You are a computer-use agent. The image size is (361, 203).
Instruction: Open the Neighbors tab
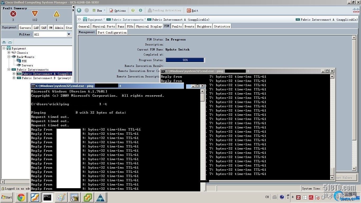[204, 26]
